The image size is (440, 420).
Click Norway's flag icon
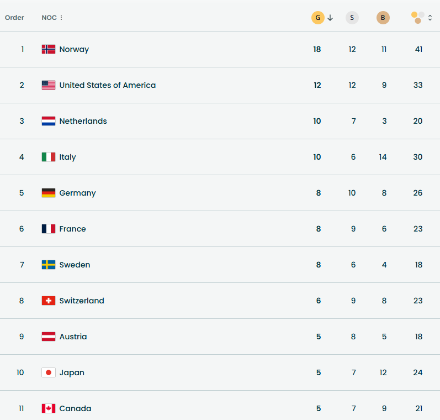[49, 49]
